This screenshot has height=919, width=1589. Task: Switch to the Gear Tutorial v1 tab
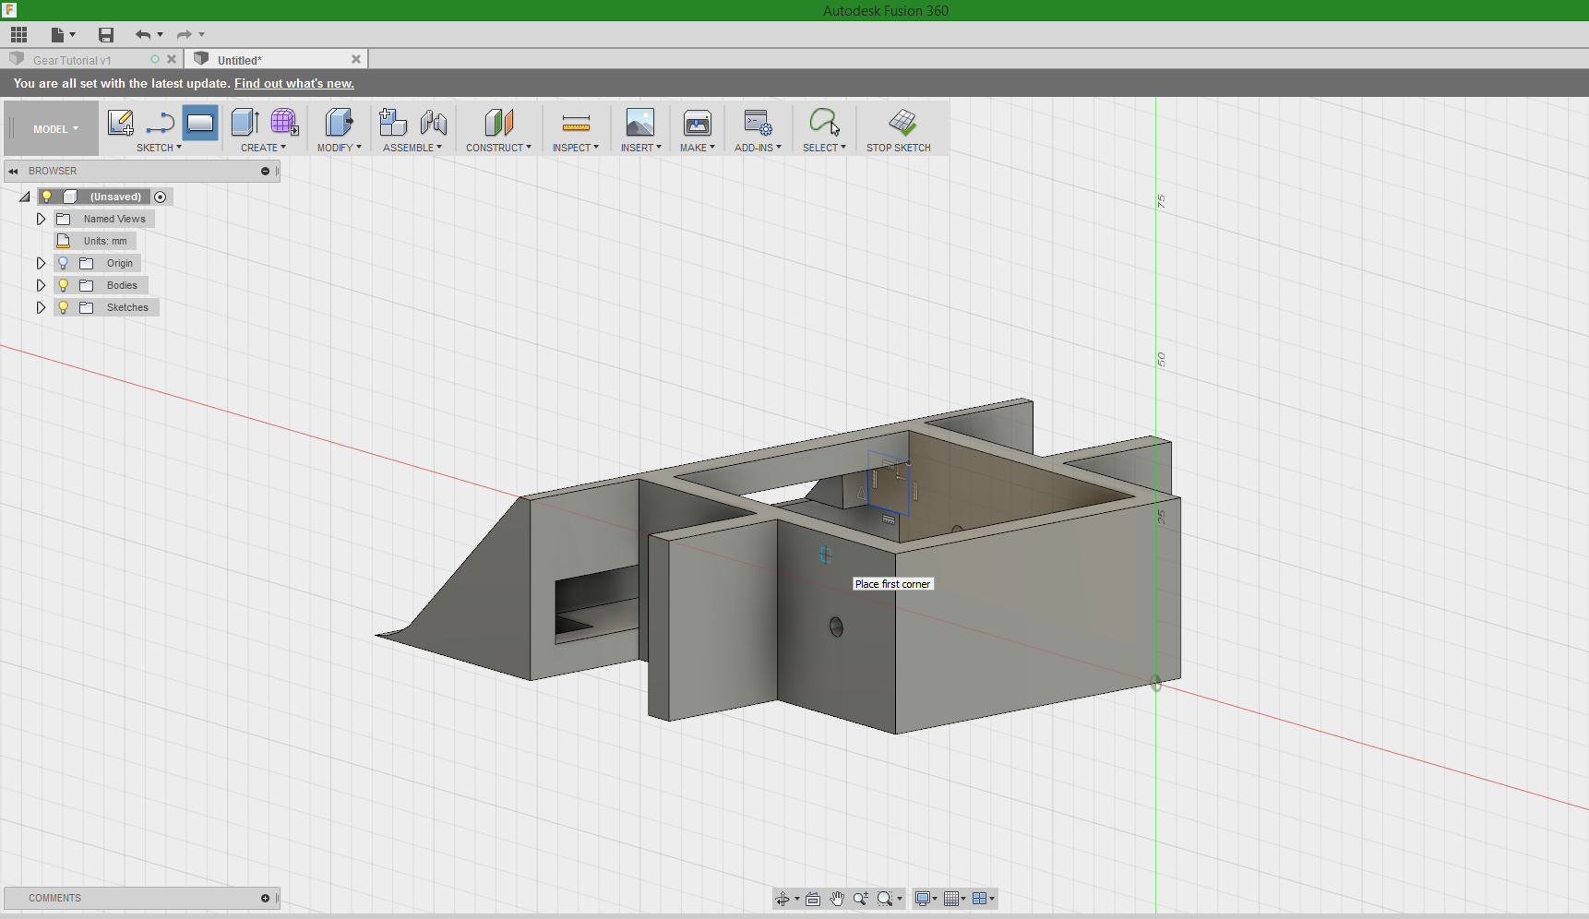72,60
